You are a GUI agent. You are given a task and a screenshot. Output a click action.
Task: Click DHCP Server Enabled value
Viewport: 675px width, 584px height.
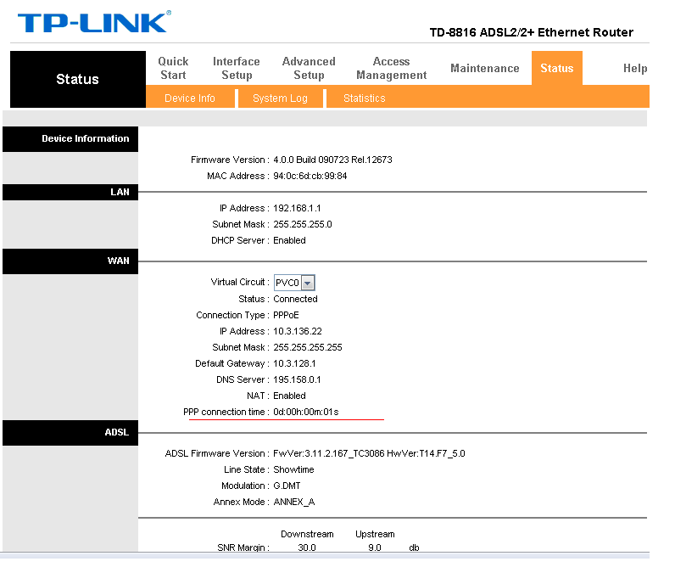coord(289,240)
